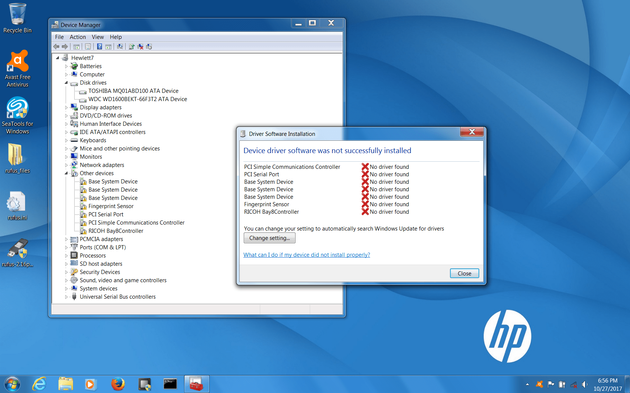This screenshot has height=393, width=630.
Task: Click the forward navigation arrow
Action: [64, 46]
